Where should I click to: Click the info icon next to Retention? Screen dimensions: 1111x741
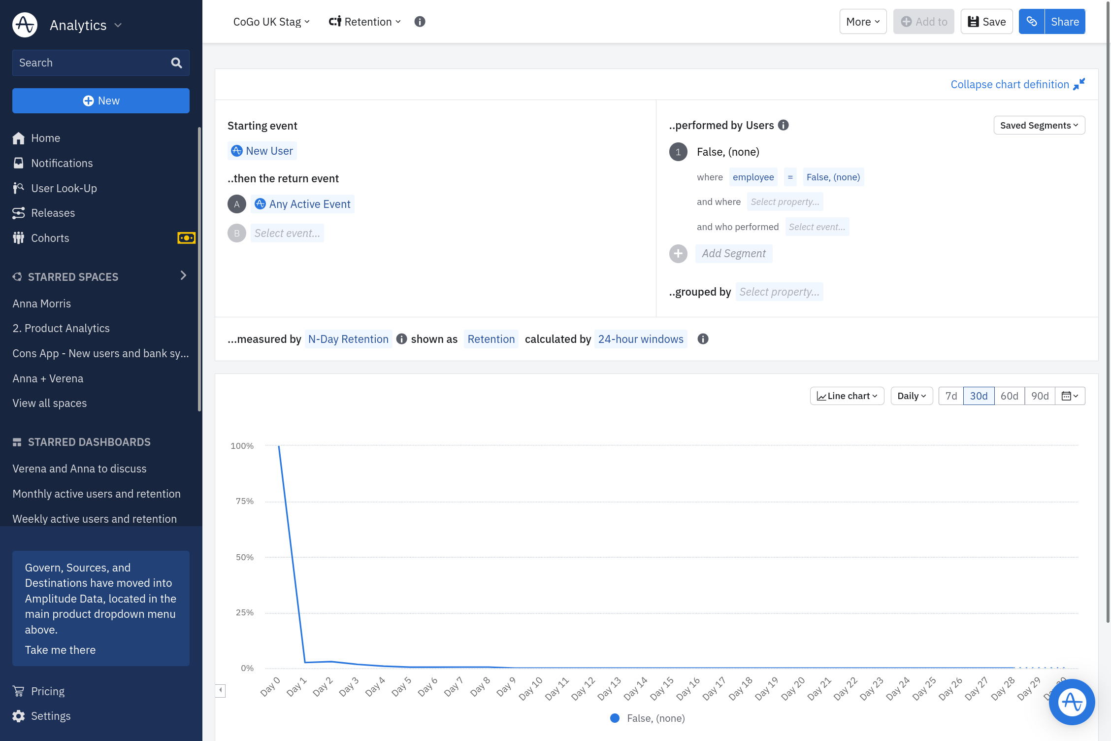pos(420,22)
